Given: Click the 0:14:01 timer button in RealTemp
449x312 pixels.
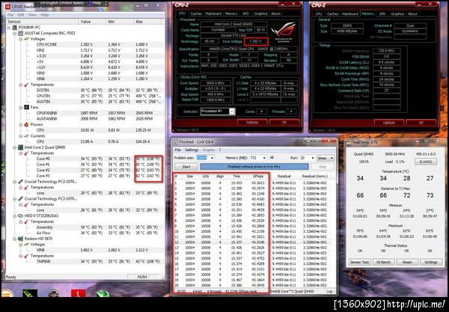Looking at the screenshot, I should coord(426,162).
